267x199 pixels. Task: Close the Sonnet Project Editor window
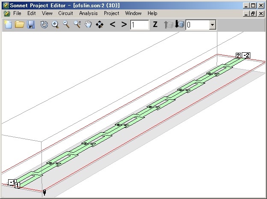(x=261, y=6)
